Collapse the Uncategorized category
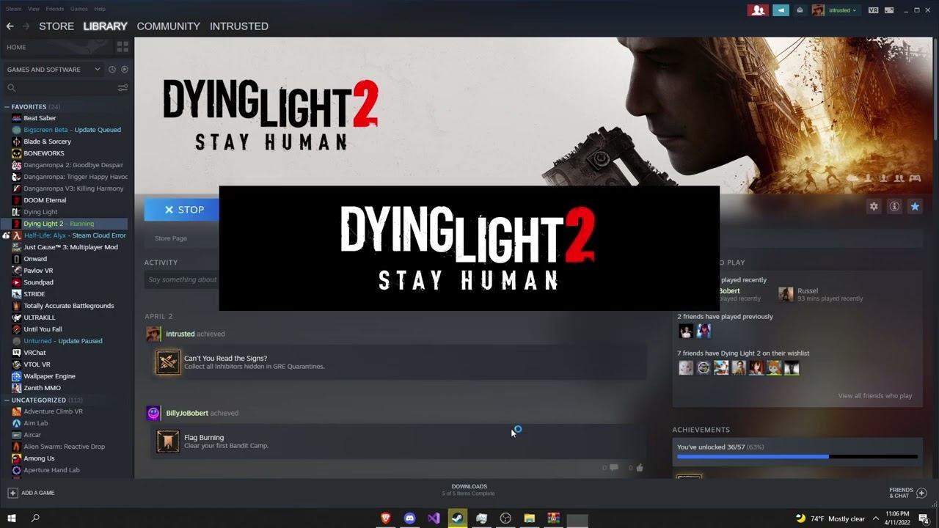The height and width of the screenshot is (528, 939). tap(7, 400)
